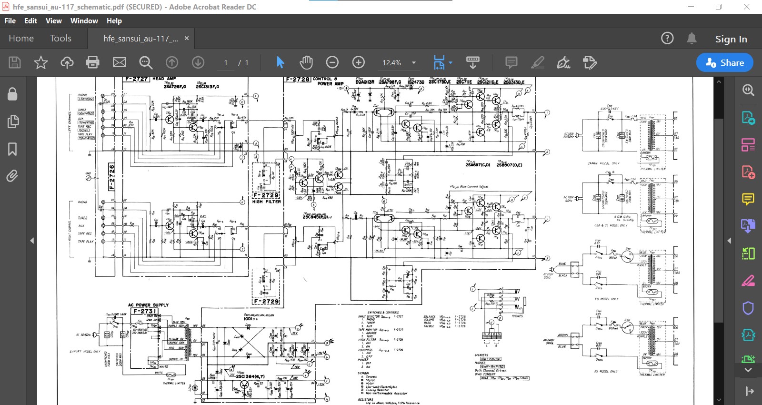This screenshot has width=762, height=405.
Task: Click the upload to cloud icon
Action: 67,62
